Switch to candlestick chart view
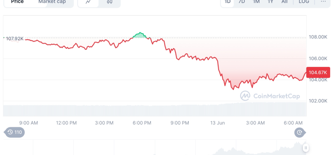Viewport: 334px width, 155px height. coord(110,2)
